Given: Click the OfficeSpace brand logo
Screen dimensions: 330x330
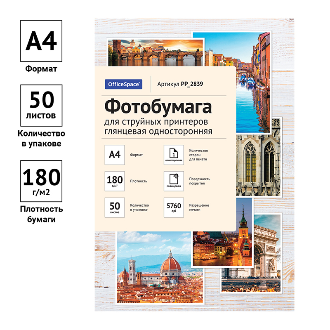Looking at the screenshot, I should coord(125,84).
